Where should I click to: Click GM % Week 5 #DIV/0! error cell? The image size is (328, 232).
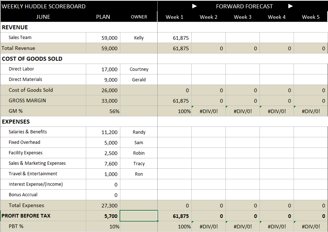311,111
